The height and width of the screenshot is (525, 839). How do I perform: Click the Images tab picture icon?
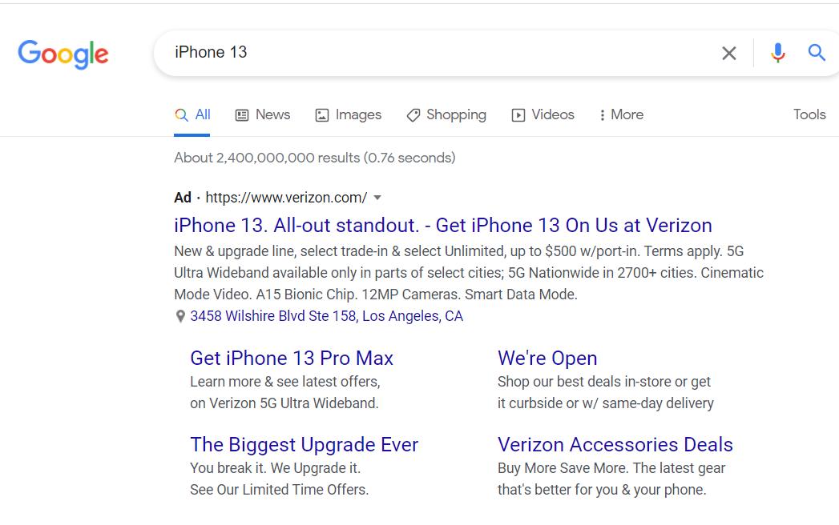[x=322, y=115]
